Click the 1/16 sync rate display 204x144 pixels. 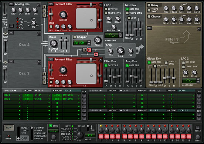tap(53, 131)
